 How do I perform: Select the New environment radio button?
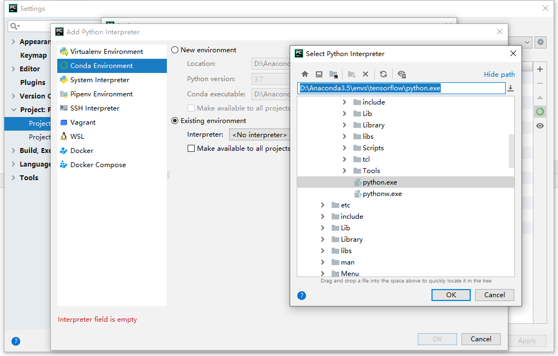click(x=175, y=50)
